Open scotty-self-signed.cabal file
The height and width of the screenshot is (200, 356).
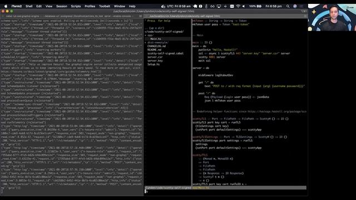point(166,53)
